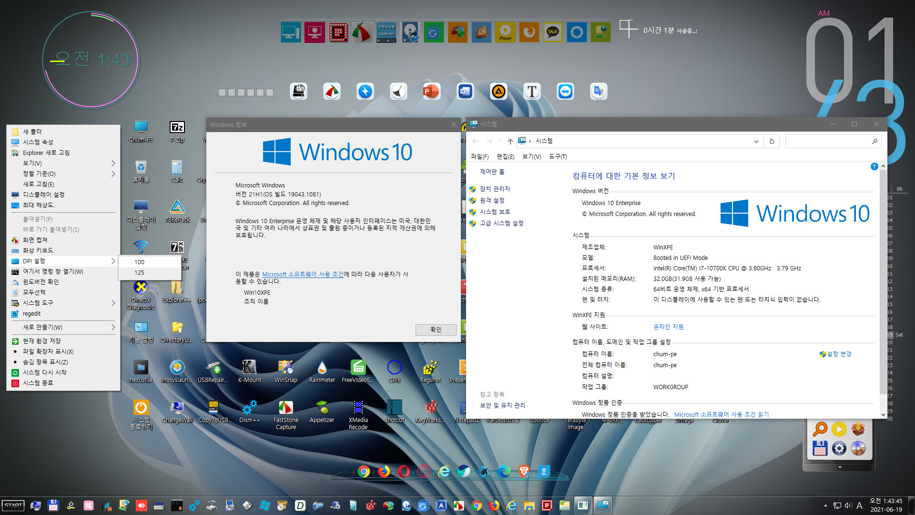Click 확인 button in Windows 정보 dialog

(x=436, y=330)
